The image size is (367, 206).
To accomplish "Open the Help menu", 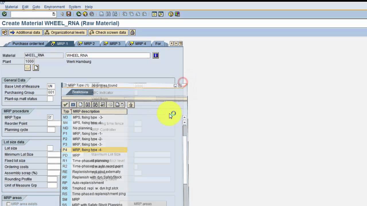I will [x=89, y=7].
